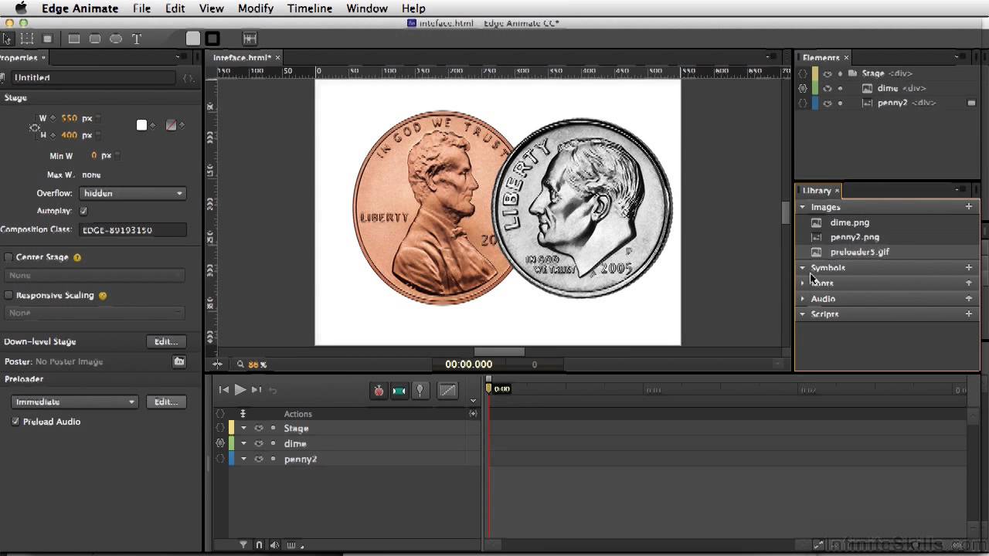The height and width of the screenshot is (556, 989).
Task: Click the Play button in timeline
Action: [x=240, y=390]
